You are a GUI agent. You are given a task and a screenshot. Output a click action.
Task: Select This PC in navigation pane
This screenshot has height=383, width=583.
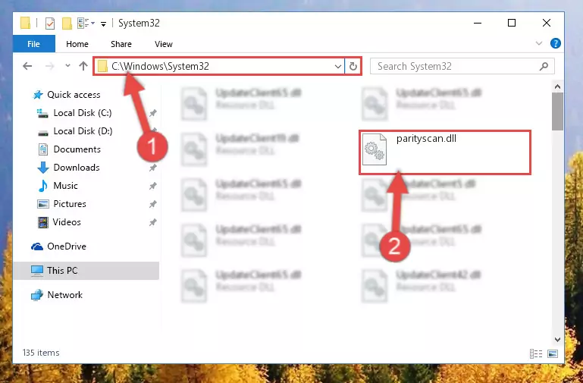click(86, 271)
